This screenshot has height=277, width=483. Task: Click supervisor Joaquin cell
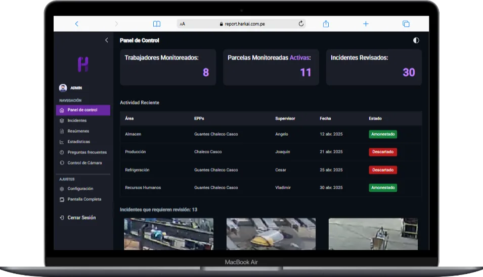[283, 152]
